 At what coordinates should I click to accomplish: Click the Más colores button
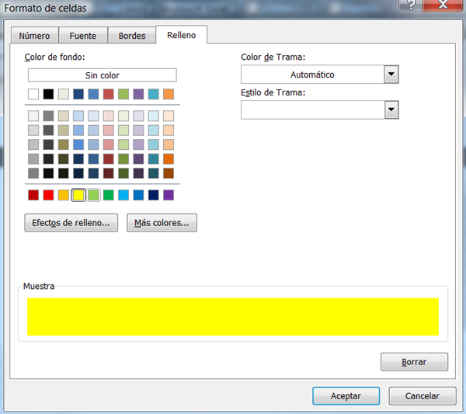(x=162, y=223)
